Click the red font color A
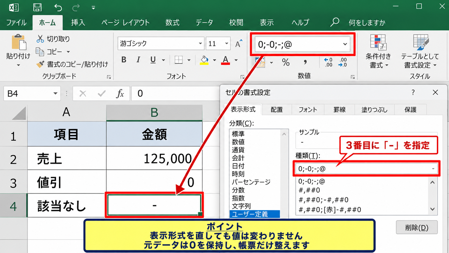 point(226,60)
